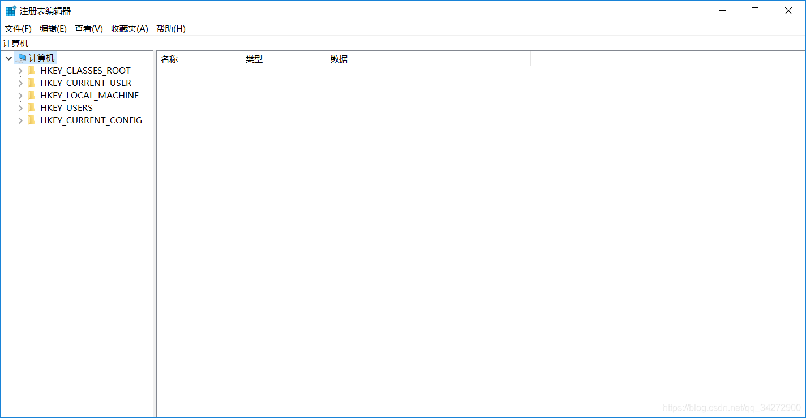This screenshot has width=806, height=418.
Task: Expand HKEY_USERS chevron
Action: click(x=20, y=108)
